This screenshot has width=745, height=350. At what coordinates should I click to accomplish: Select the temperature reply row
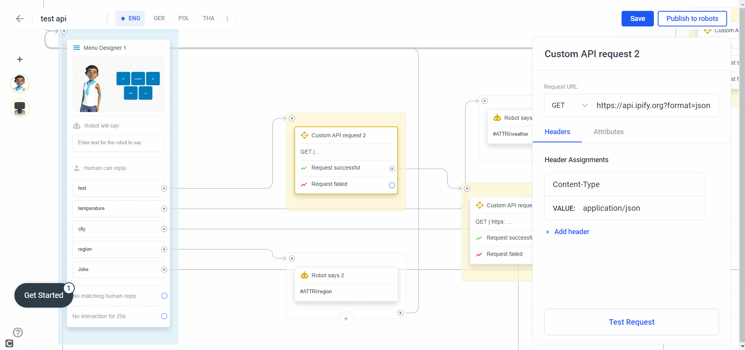[118, 209]
